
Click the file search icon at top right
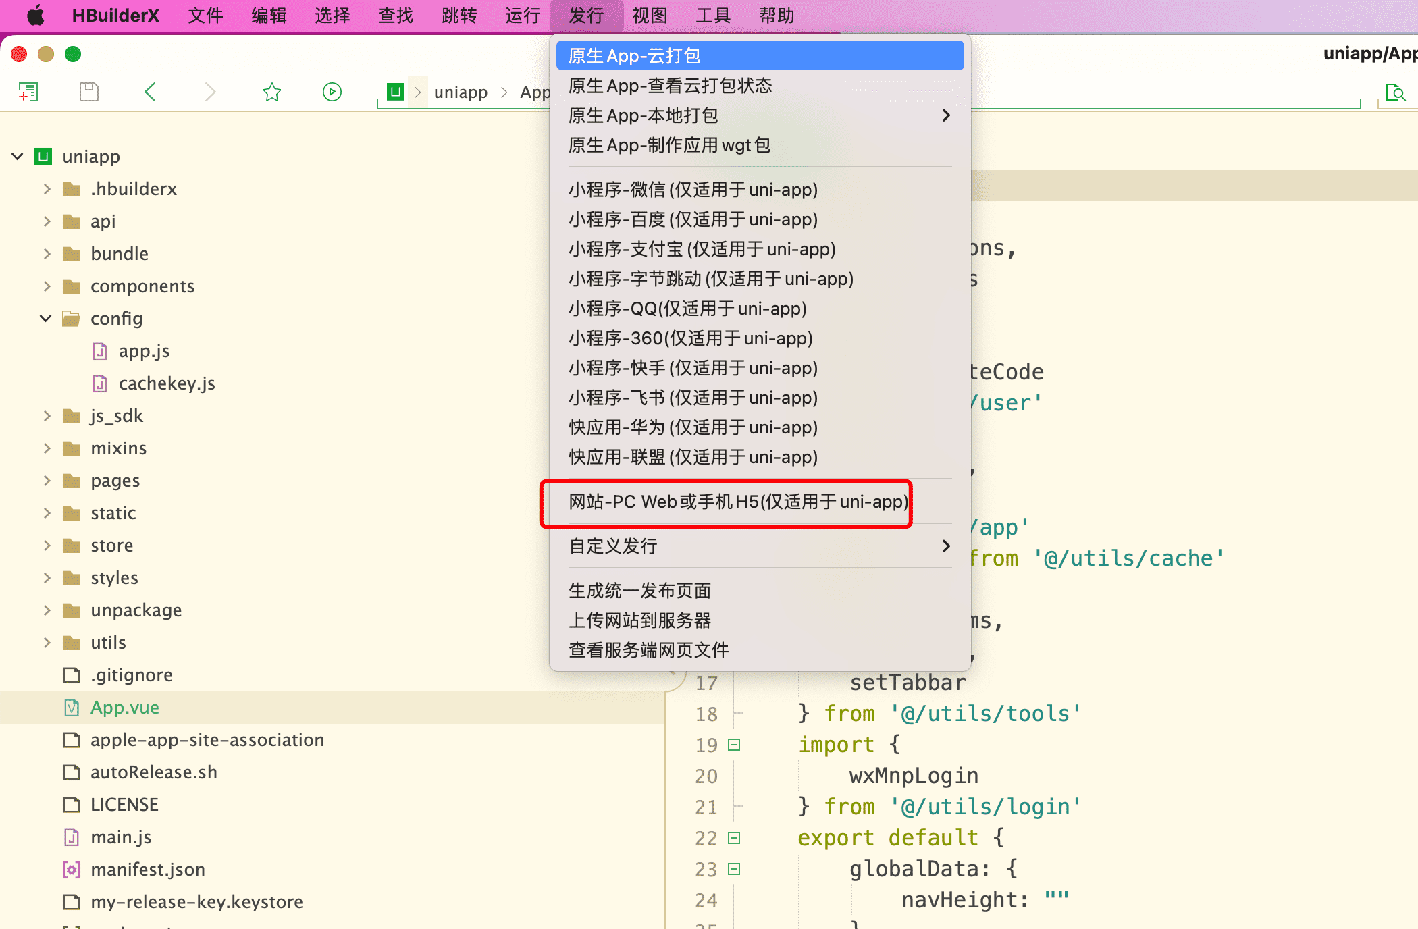(x=1395, y=92)
